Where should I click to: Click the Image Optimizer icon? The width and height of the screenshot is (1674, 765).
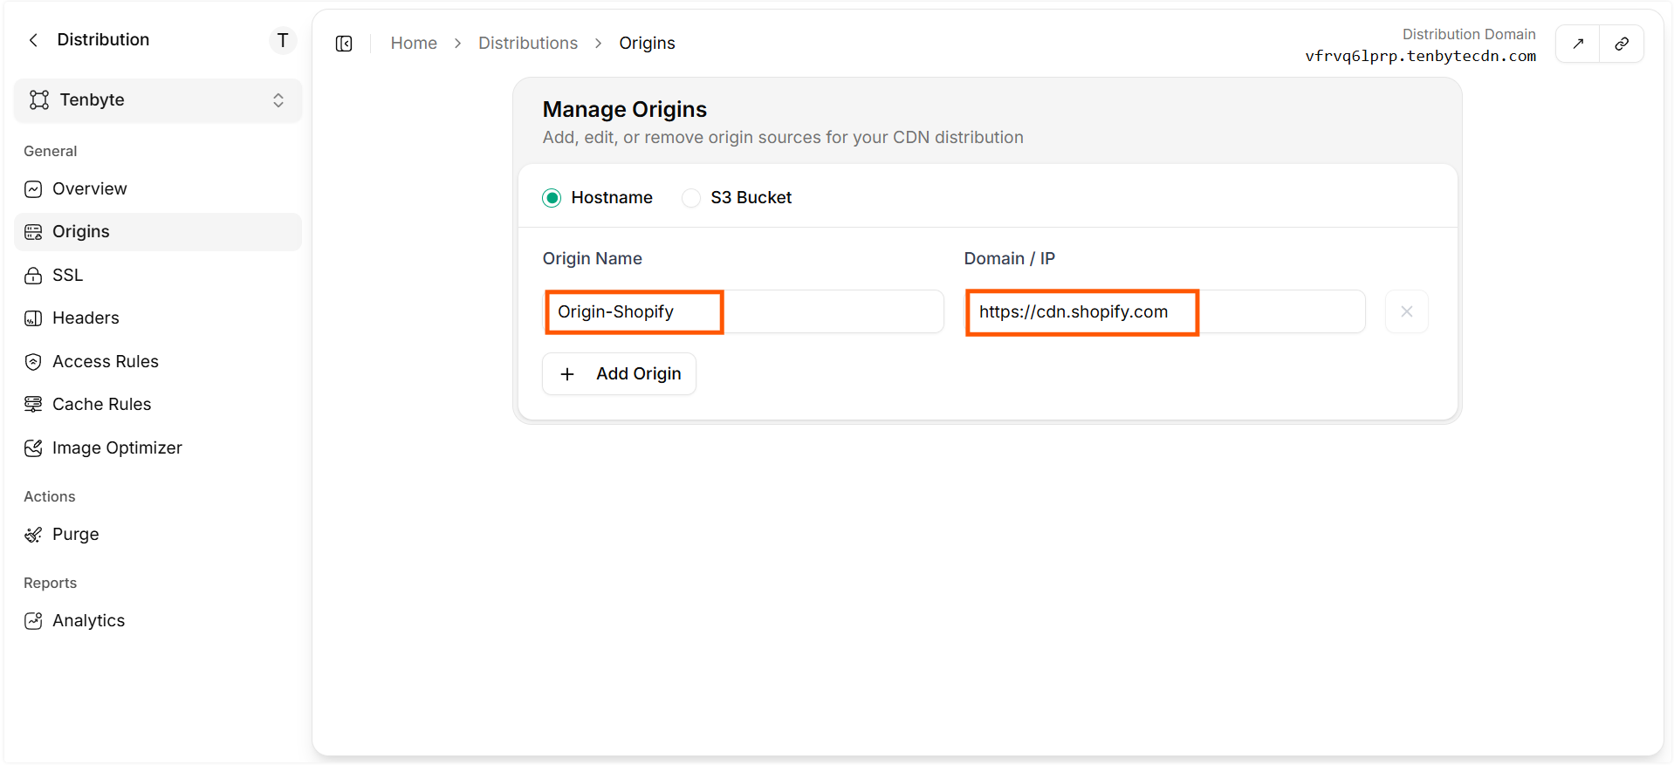click(x=33, y=448)
